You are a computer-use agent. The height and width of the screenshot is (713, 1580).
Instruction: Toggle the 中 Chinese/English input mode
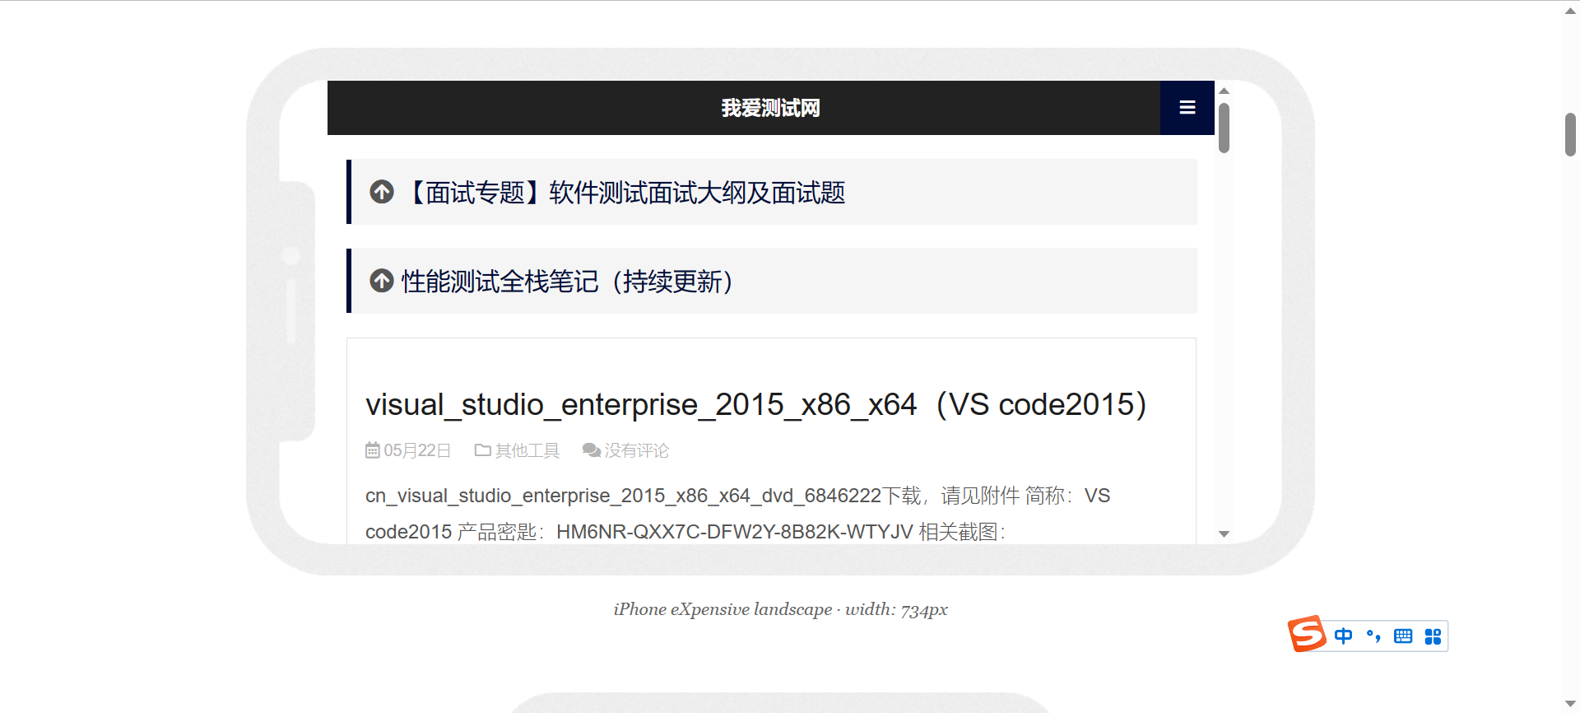[x=1343, y=636]
